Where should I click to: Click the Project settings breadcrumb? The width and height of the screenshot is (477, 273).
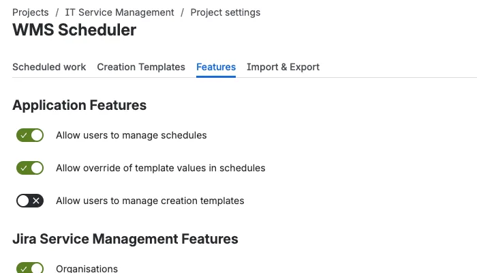[x=226, y=12]
